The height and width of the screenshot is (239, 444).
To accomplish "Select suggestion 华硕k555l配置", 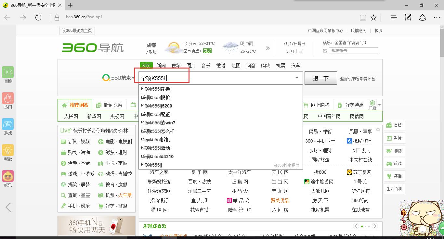I will coord(221,114).
